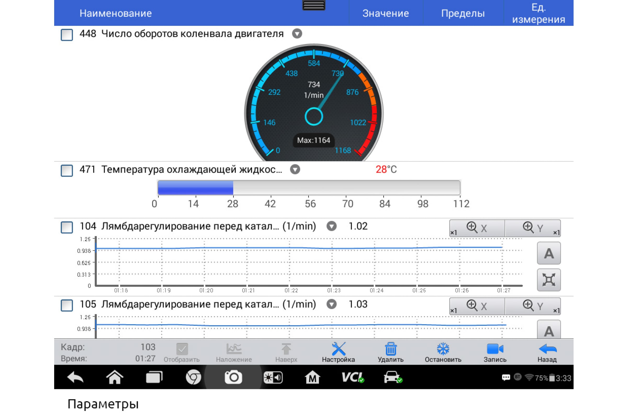The height and width of the screenshot is (418, 628).
Task: Open display-mode dropdown for parameter 104
Action: point(332,226)
